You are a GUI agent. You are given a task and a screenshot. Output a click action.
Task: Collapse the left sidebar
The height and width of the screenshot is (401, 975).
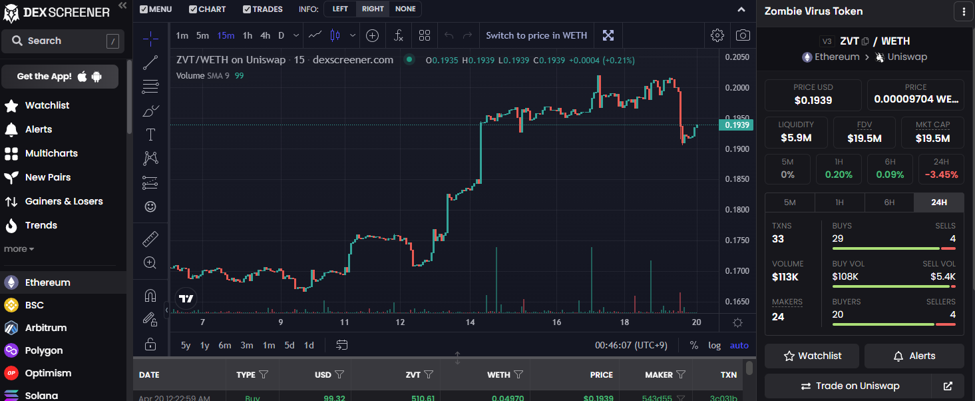(122, 5)
